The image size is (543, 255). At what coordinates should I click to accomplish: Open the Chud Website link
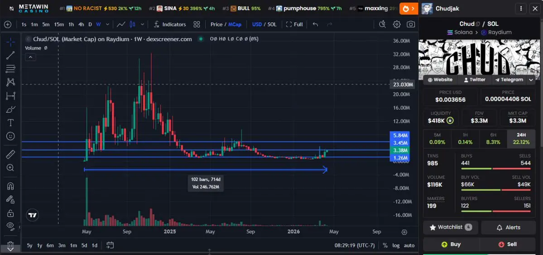[x=440, y=80]
